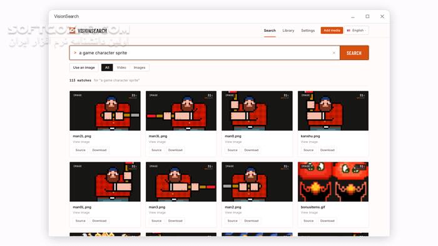The image size is (438, 246).
Task: Select the Images filter
Action: (140, 67)
